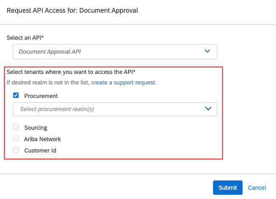The width and height of the screenshot is (276, 199).
Task: Click the 'If desired realm is not in the list' text
Action: [48, 82]
